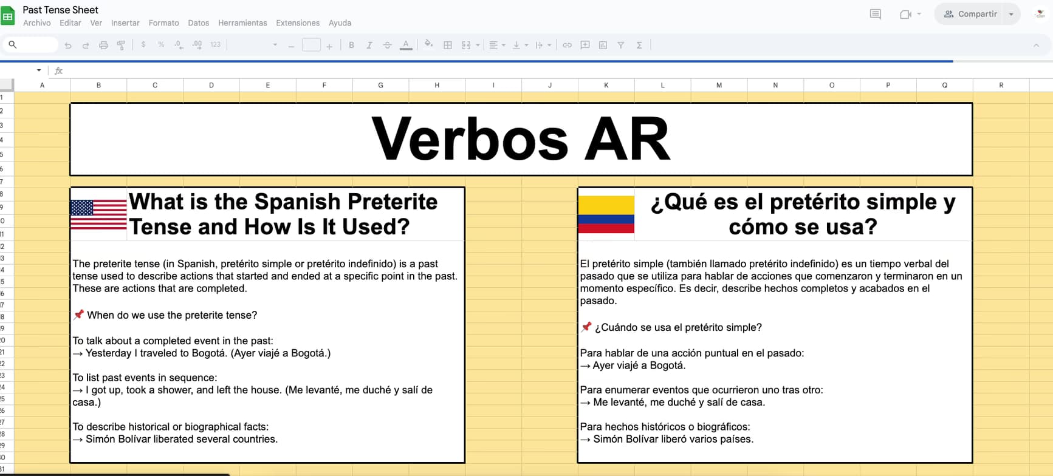The image size is (1053, 476).
Task: Open the Datos menu
Action: point(199,23)
